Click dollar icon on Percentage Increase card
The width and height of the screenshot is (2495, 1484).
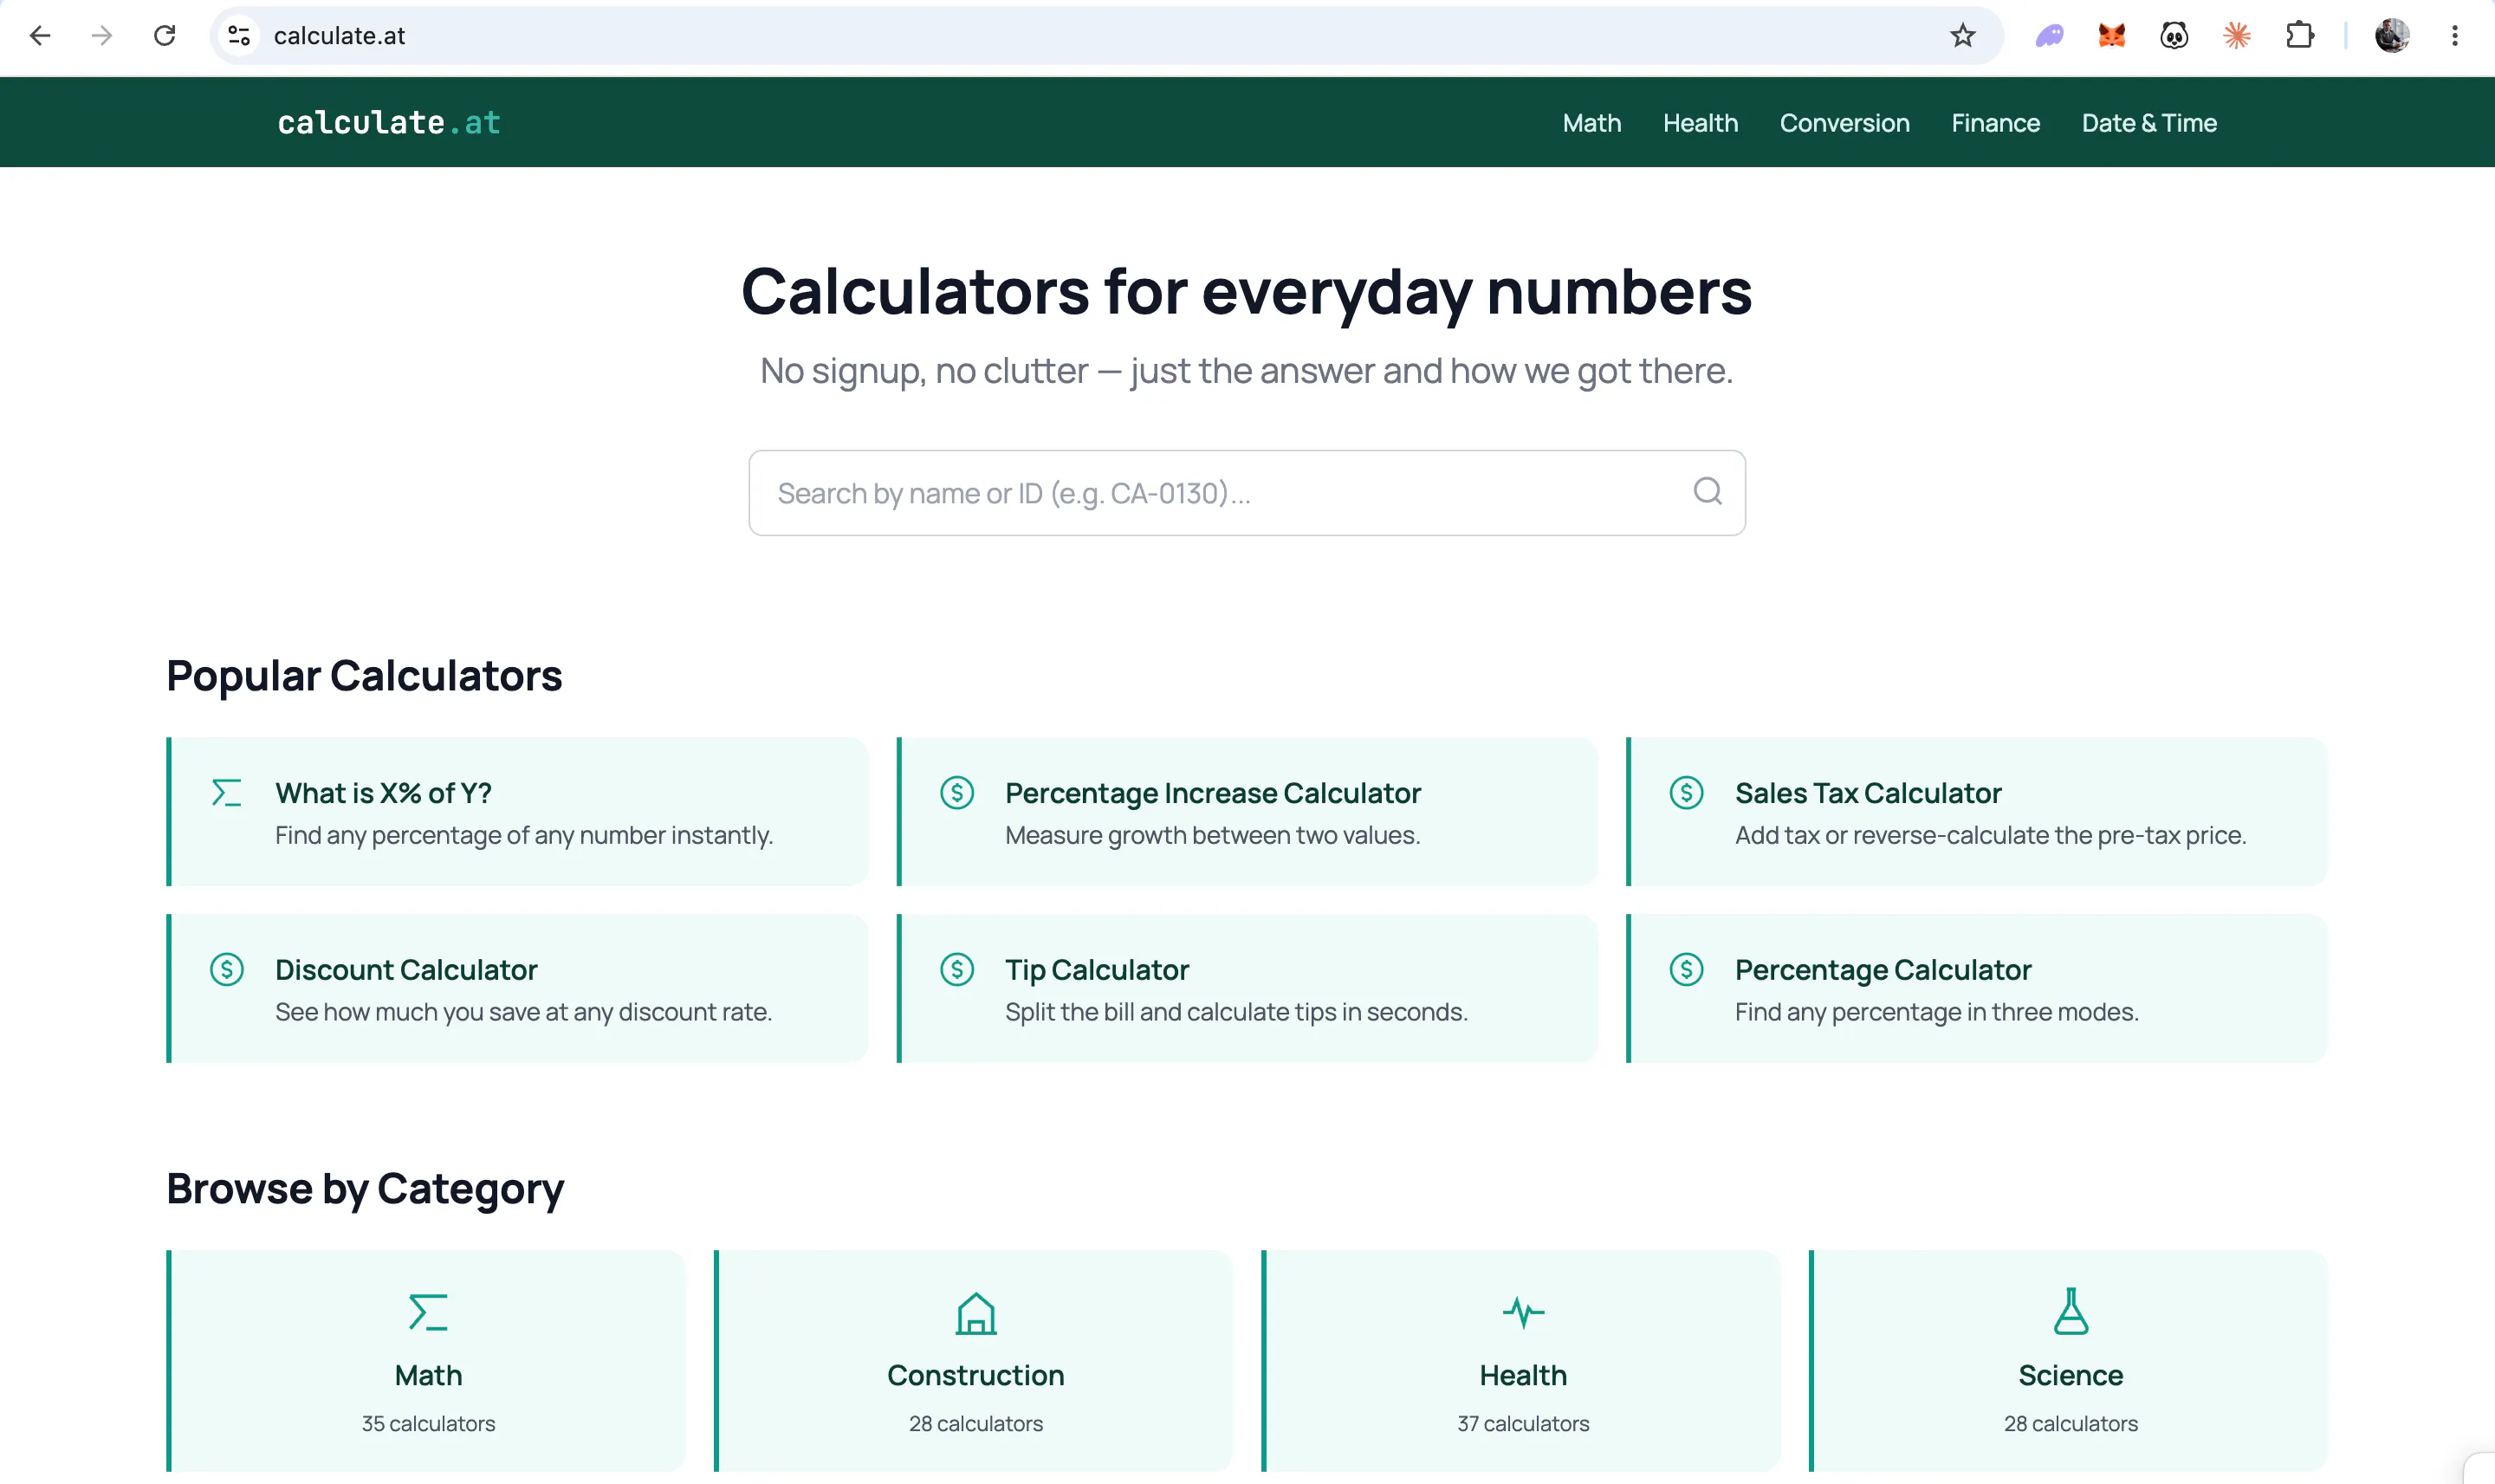coord(957,793)
